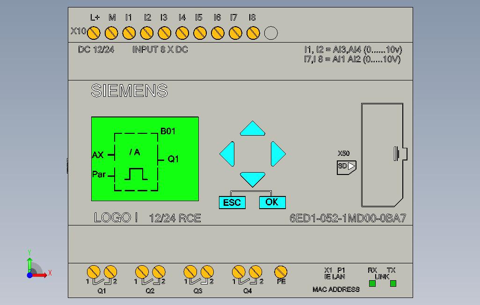Click the green LCD display screen
The image size is (480, 305).
(145, 159)
